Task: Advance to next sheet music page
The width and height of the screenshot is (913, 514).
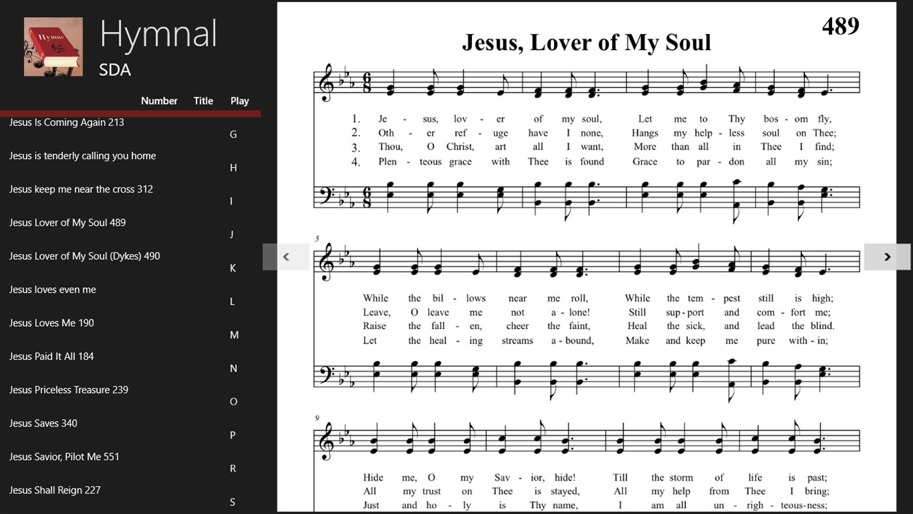Action: pyautogui.click(x=887, y=257)
